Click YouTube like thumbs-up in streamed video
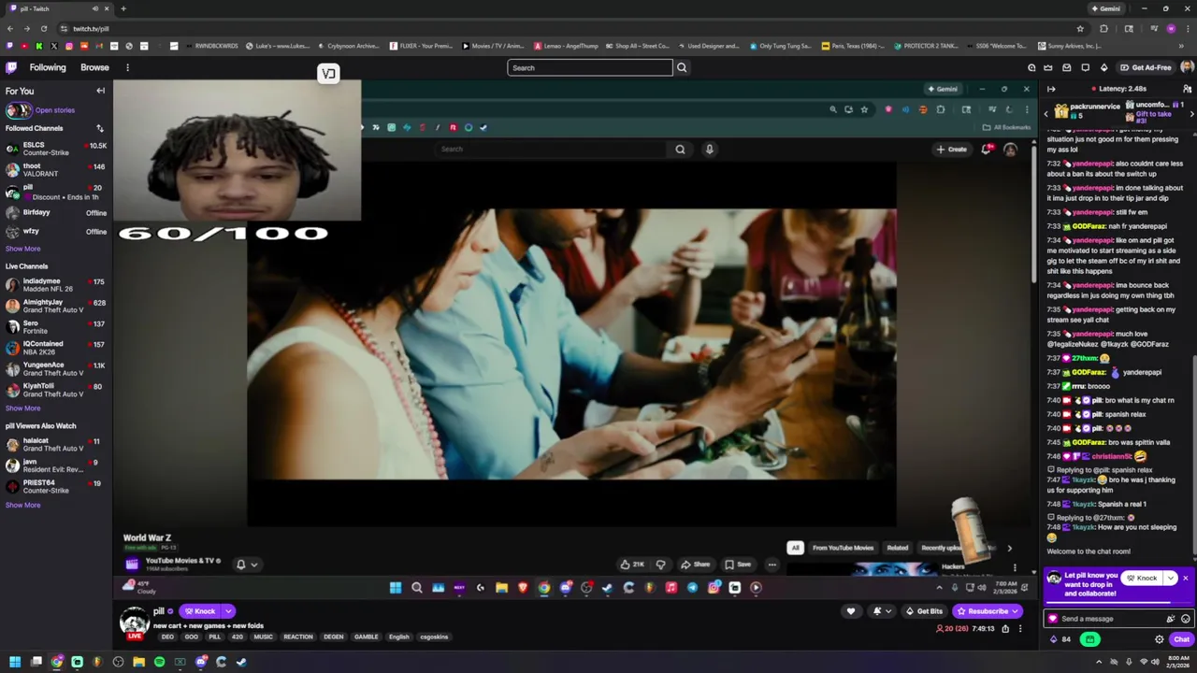Screen dimensions: 1197x673 [x=631, y=565]
